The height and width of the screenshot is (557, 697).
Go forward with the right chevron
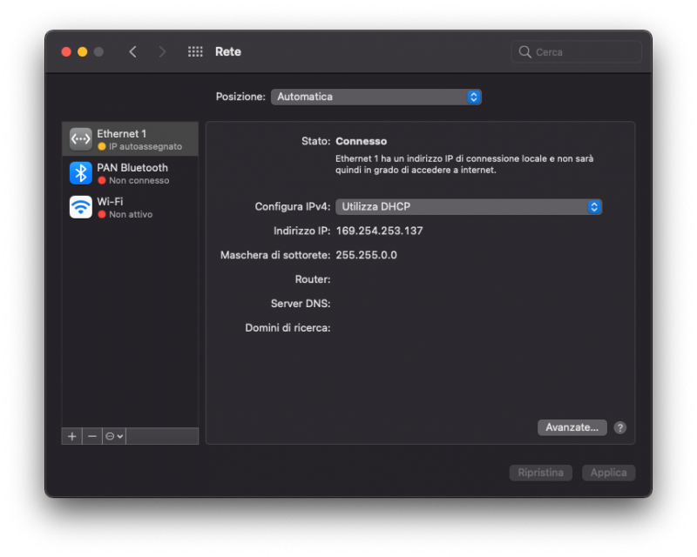point(162,52)
